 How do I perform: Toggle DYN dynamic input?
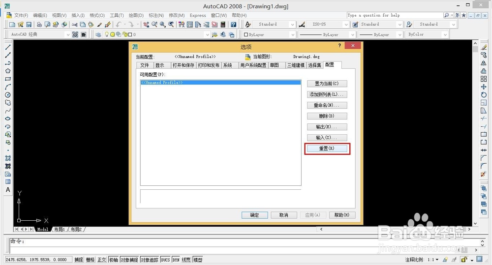click(176, 260)
